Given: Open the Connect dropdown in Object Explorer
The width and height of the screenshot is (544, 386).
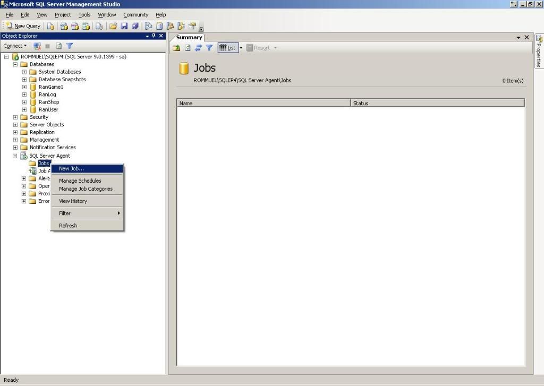Looking at the screenshot, I should tap(15, 46).
